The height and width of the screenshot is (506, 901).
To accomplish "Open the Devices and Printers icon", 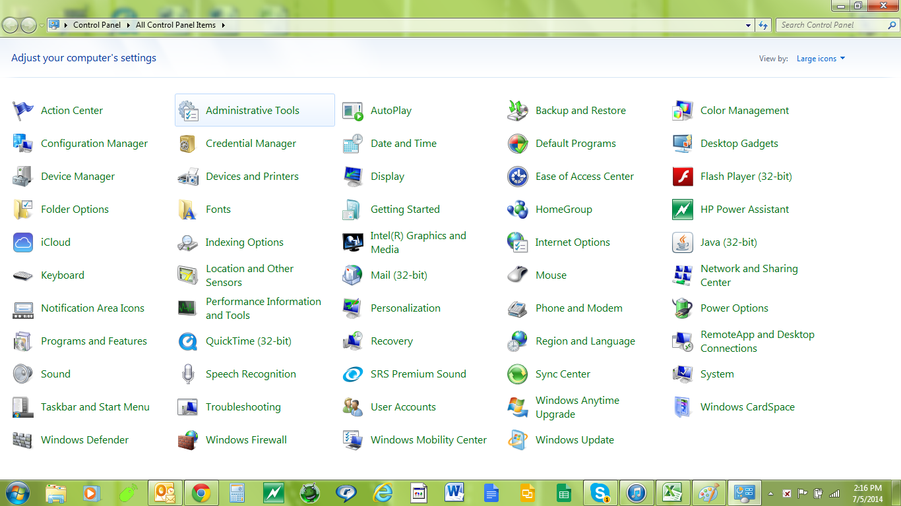I will coord(188,177).
